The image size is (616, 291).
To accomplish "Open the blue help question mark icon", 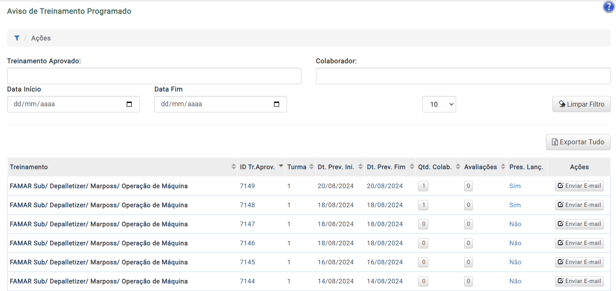I will (608, 7).
